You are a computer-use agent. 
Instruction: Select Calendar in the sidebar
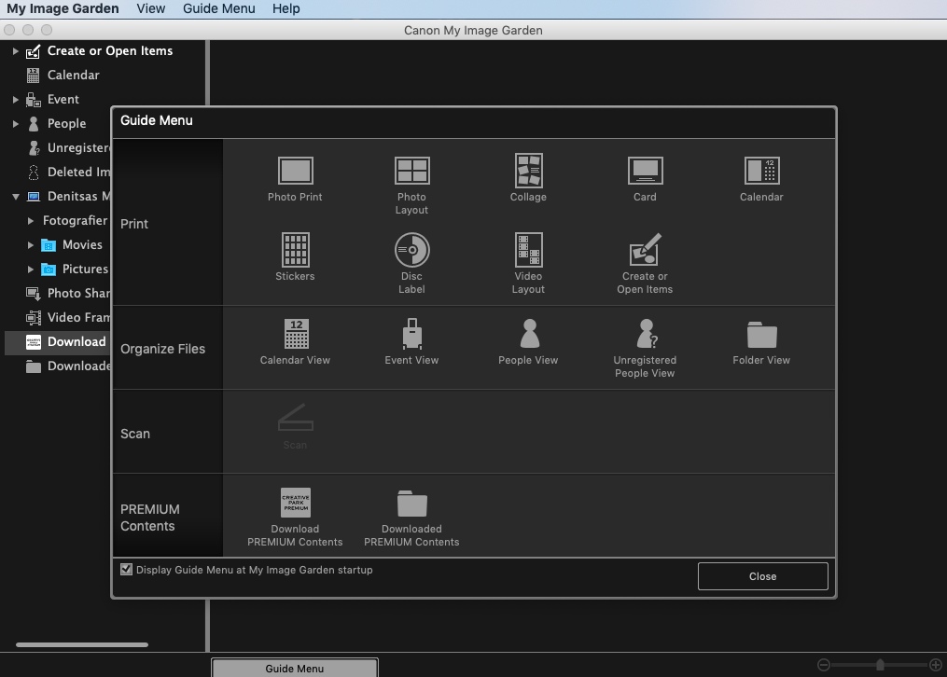click(x=73, y=76)
